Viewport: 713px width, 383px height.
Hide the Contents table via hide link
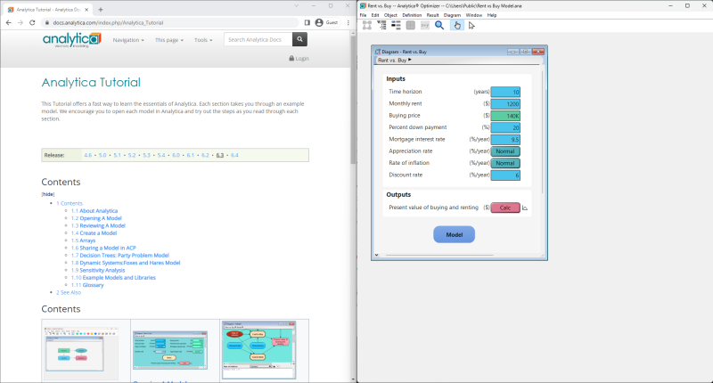[48, 194]
